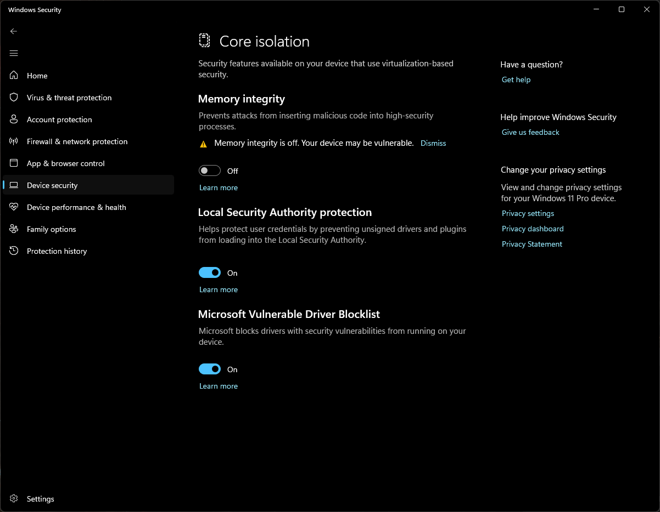Click Learn more under Local Security Authority
Screen dimensions: 660x512
[x=219, y=289]
